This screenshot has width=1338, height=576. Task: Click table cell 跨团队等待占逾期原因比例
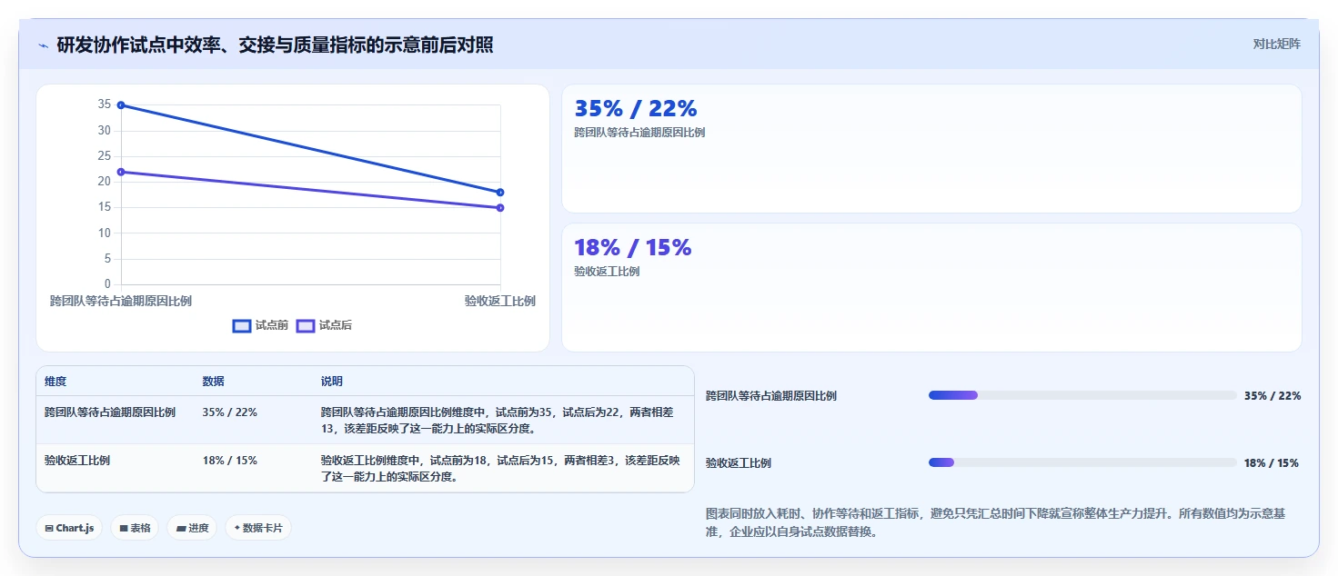110,412
